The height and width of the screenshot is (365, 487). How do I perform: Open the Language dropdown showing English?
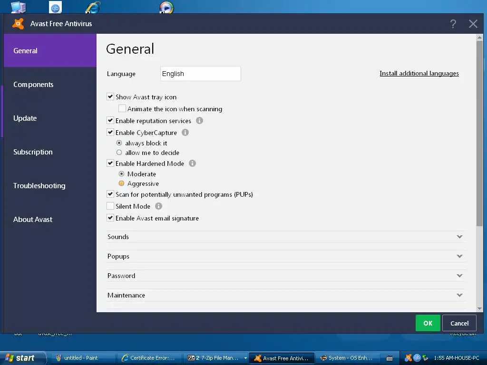pos(201,74)
